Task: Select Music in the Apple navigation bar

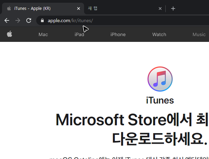Action: pos(199,35)
